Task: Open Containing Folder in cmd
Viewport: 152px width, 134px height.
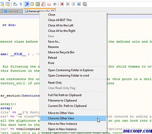Action: click(73, 76)
